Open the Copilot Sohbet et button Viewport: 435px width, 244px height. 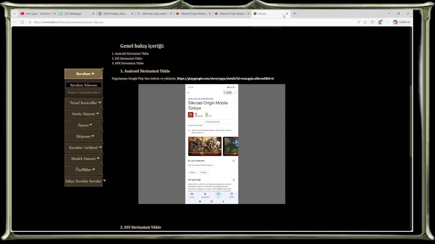[x=401, y=22]
